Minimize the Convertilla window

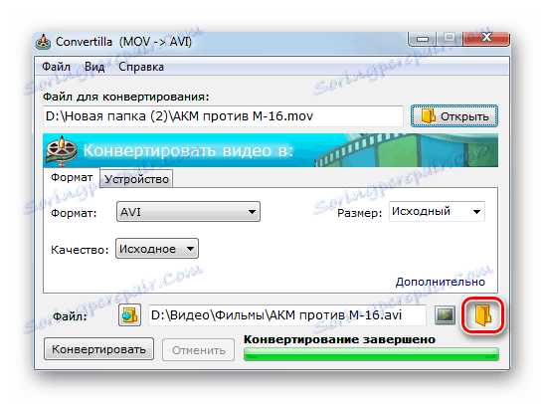(x=423, y=39)
